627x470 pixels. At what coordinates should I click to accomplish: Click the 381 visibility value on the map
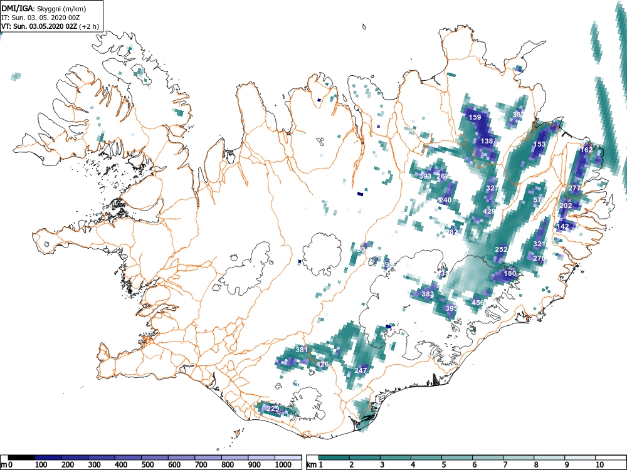[302, 349]
